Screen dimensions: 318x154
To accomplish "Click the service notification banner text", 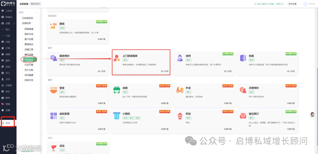I will coord(270,4).
